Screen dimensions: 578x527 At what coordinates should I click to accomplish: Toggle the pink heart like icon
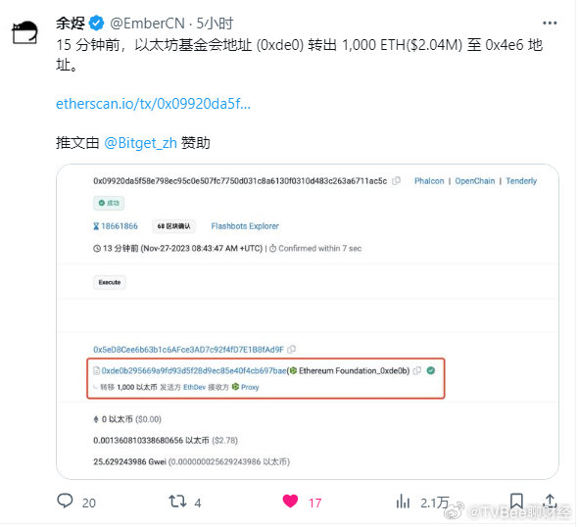tap(291, 502)
